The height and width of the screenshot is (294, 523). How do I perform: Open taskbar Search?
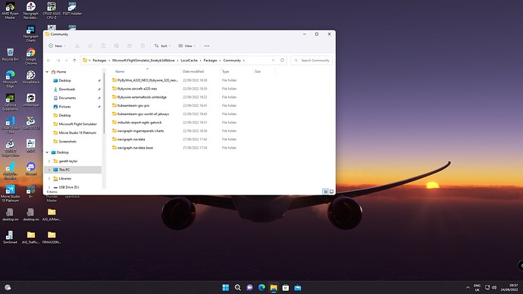pyautogui.click(x=238, y=287)
